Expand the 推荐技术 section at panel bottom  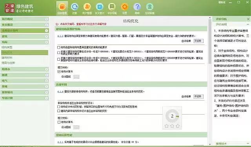(x=248, y=143)
